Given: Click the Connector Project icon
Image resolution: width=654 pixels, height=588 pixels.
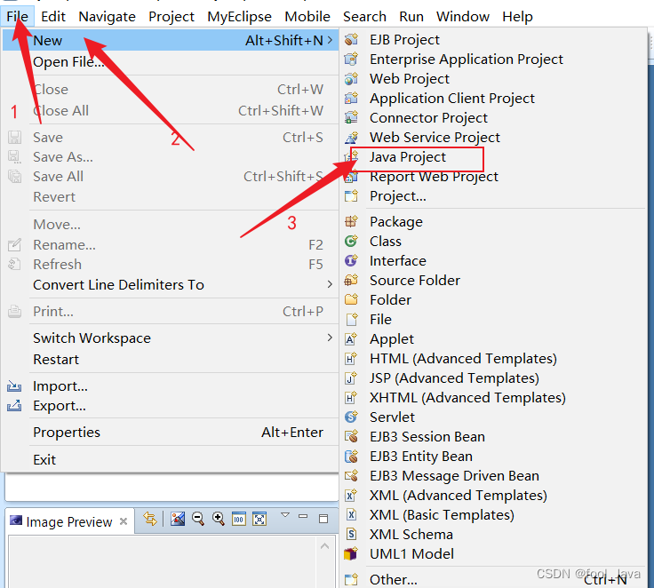Looking at the screenshot, I should click(x=351, y=117).
